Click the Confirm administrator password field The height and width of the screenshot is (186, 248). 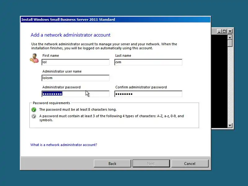[x=148, y=94]
